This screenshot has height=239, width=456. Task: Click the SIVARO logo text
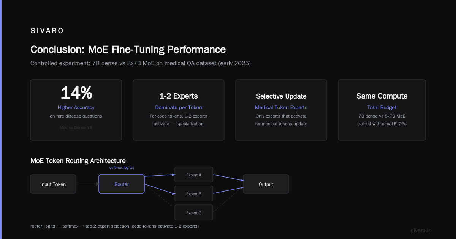pyautogui.click(x=47, y=31)
